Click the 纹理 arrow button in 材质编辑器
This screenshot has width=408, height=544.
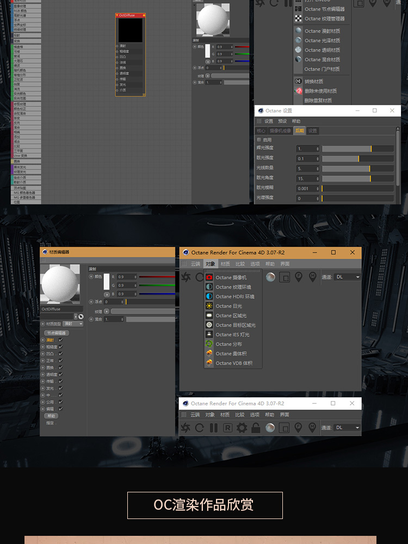107,311
